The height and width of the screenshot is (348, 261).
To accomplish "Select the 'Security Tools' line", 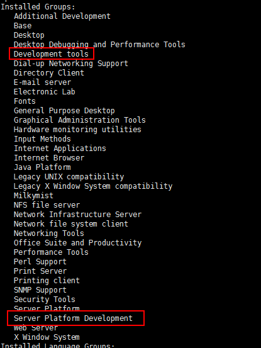I will (45, 300).
